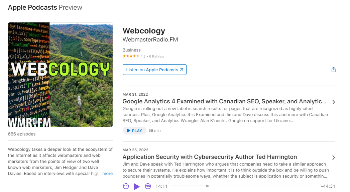This screenshot has width=350, height=192.
Task: Click the purple play triangle
Action: (137, 186)
